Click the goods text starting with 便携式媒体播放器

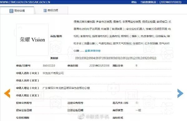click(122, 36)
